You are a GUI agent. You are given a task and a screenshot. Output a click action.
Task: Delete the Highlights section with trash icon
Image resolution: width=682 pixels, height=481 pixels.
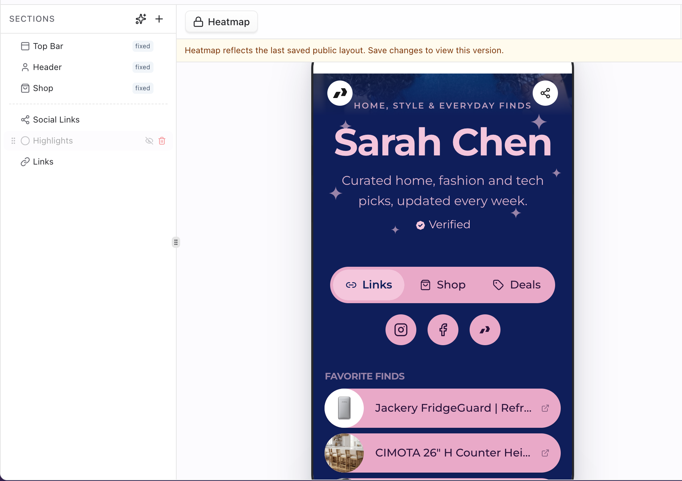162,141
